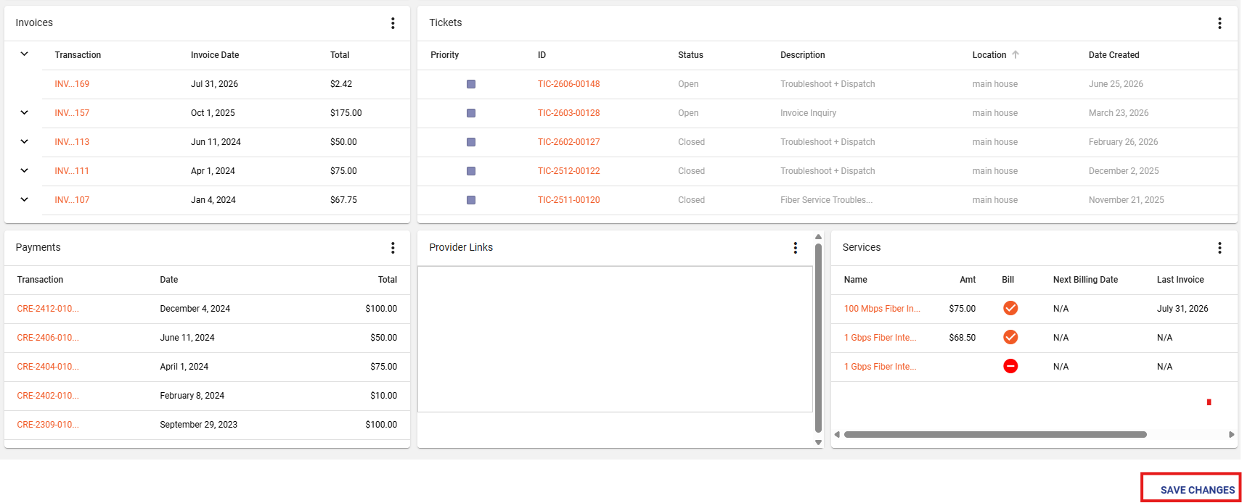Open the Invoices panel three-dot menu
This screenshot has width=1242, height=503.
click(x=393, y=23)
